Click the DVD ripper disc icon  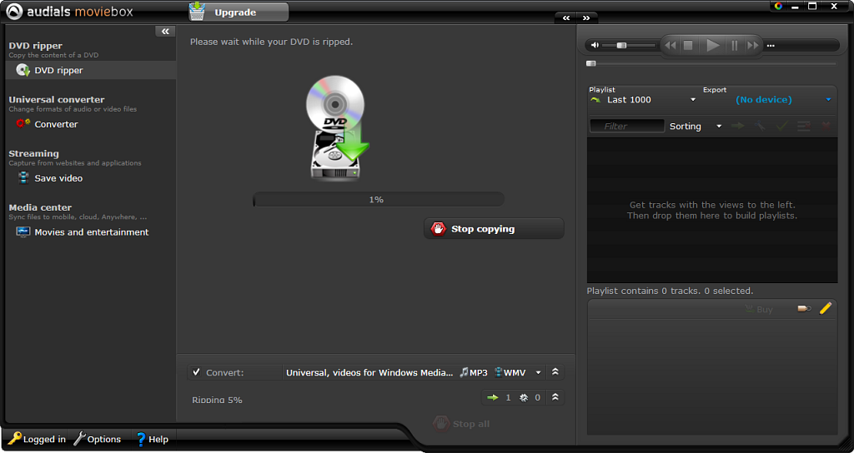23,70
